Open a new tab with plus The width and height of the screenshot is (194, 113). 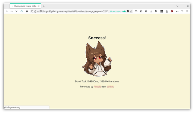[44, 6]
